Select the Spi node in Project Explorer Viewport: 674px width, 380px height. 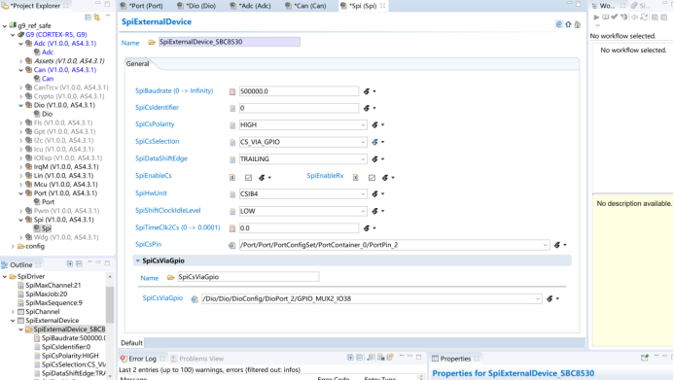46,228
